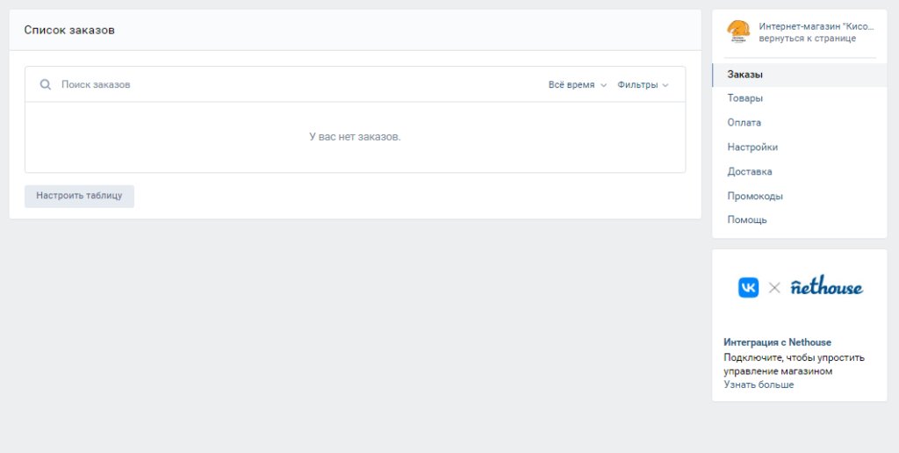
Task: Click the Узнать больше link
Action: [x=759, y=385]
